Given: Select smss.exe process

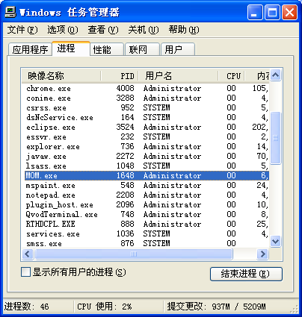Looking at the screenshot, I should [x=147, y=243].
